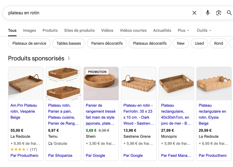Image resolution: width=233 pixels, height=167 pixels.
Task: Filter results by Plateaux de service
Action: 29,43
